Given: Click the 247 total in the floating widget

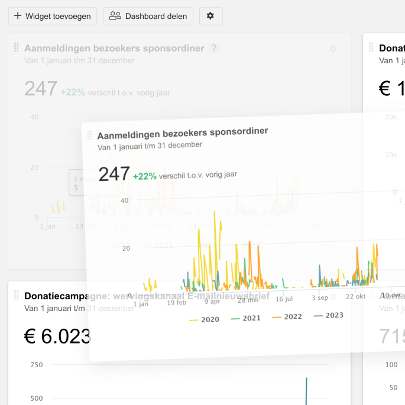Looking at the screenshot, I should coord(114,174).
